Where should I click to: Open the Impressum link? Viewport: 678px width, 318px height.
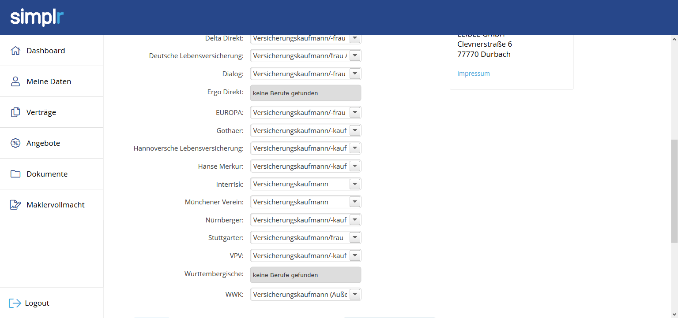click(474, 74)
